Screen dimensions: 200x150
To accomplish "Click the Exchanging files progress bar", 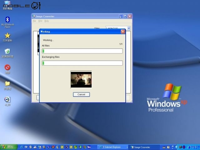I will [x=82, y=63].
